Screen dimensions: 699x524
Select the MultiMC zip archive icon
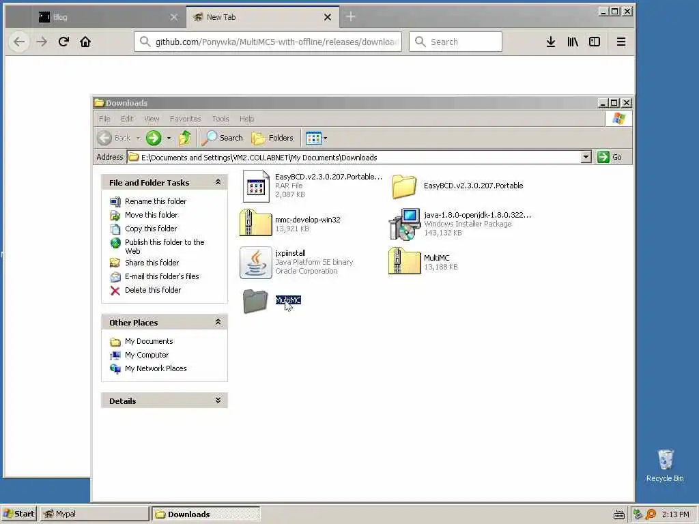click(x=404, y=261)
